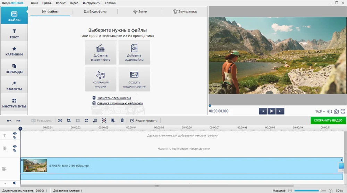The height and width of the screenshot is (193, 347).
Task: Select the scissors cut tool
Action: 60,121
